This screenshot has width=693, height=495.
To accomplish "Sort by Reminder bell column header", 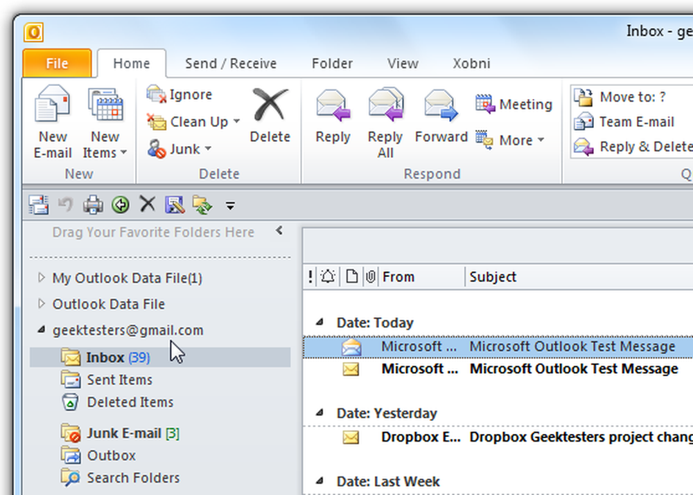I will (x=328, y=277).
